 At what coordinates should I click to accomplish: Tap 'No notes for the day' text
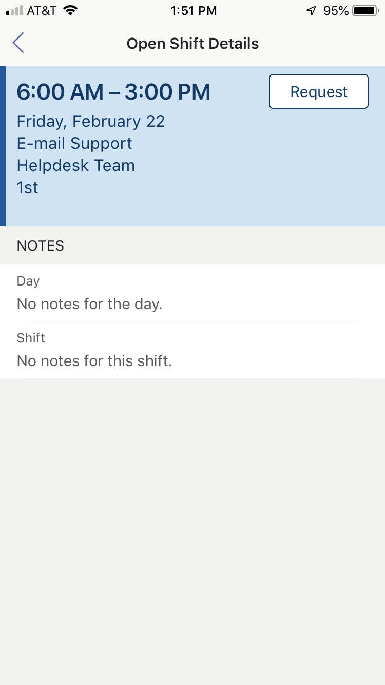click(x=89, y=304)
